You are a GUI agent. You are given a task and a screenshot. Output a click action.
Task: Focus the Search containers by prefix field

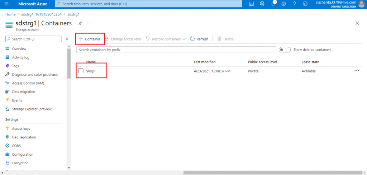pos(176,50)
